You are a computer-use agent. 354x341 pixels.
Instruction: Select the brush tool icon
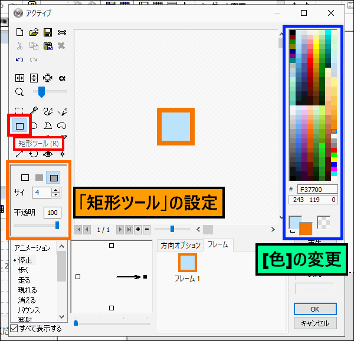[x=48, y=111]
